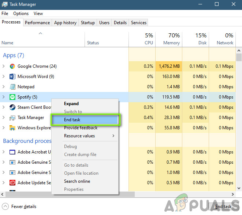Expand the Steam Client Bootstrapper group
The image size is (242, 215).
pyautogui.click(x=4, y=107)
